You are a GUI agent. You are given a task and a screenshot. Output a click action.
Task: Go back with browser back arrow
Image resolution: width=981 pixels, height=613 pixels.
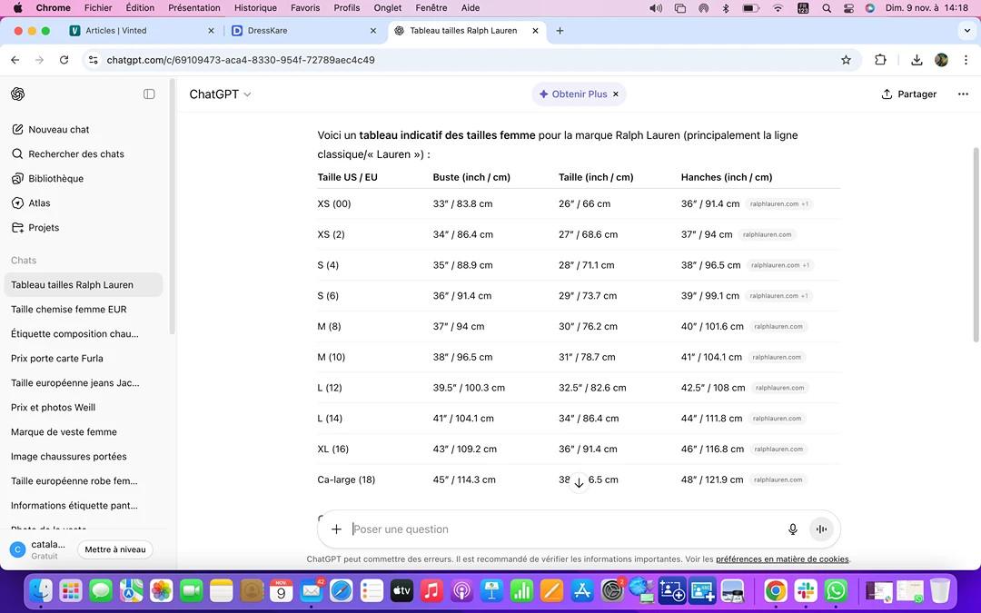pyautogui.click(x=15, y=60)
